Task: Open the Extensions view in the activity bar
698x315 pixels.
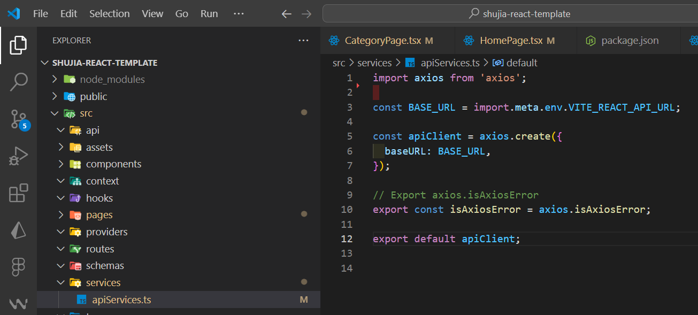Action: [18, 193]
